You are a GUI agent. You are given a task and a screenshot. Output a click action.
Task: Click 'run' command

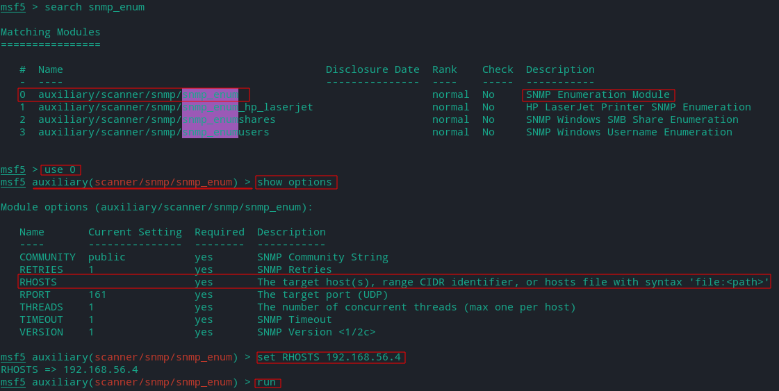268,383
